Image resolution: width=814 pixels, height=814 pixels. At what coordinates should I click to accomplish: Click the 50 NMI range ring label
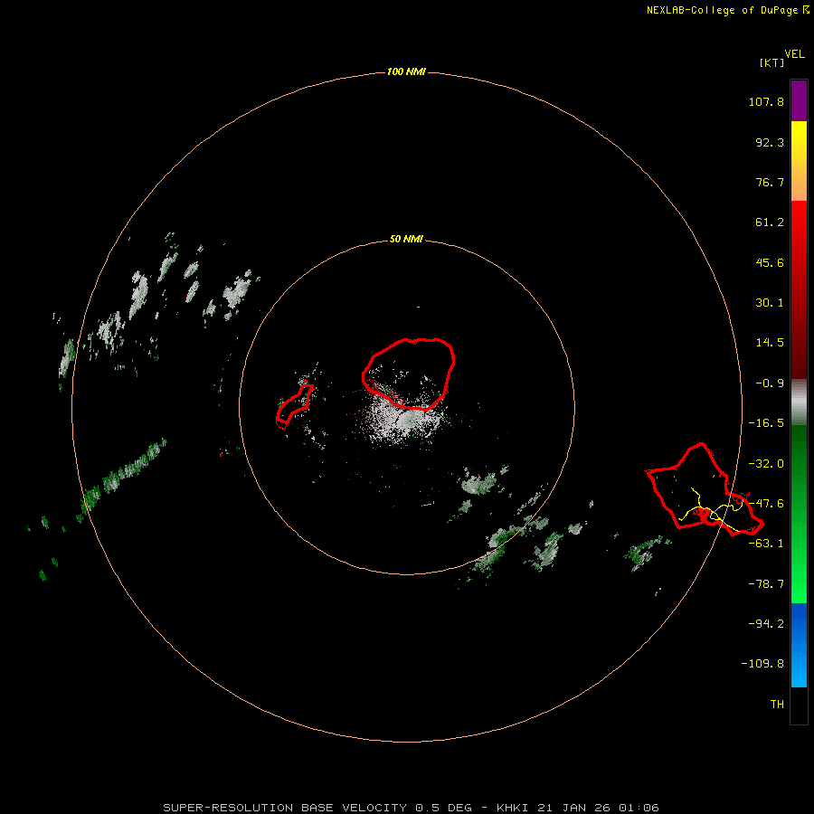406,240
